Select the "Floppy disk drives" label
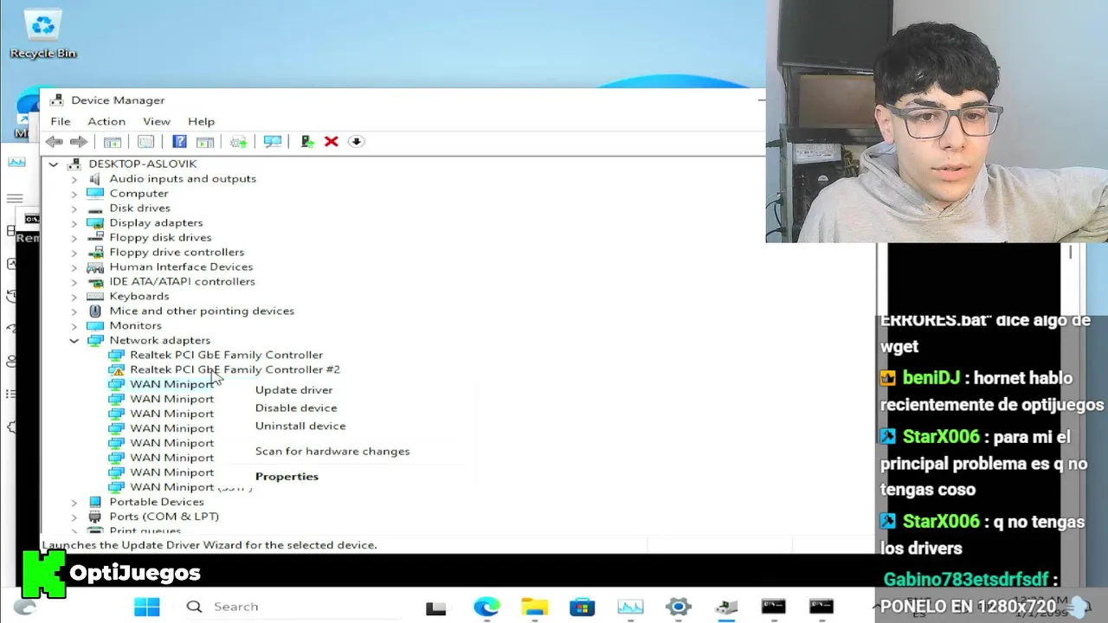 160,237
